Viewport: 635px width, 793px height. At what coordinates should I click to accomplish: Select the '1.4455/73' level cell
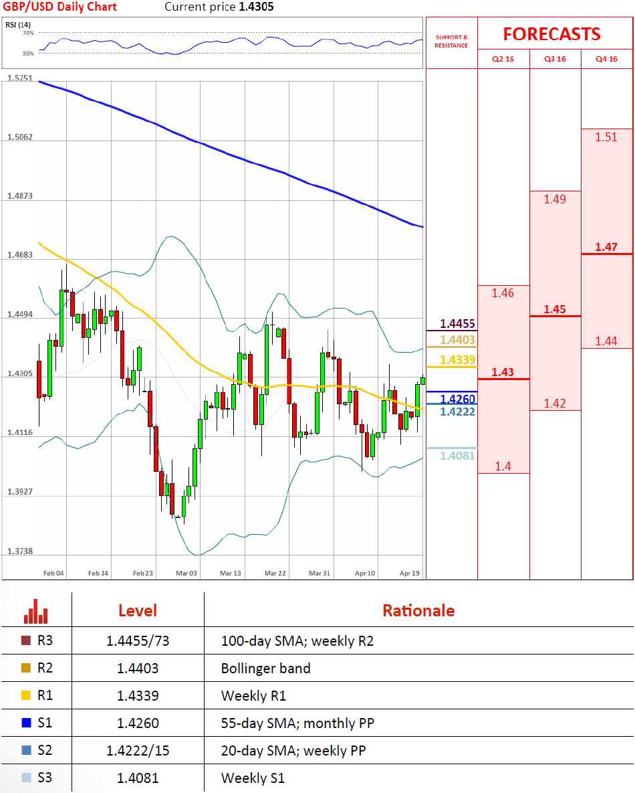(x=138, y=641)
